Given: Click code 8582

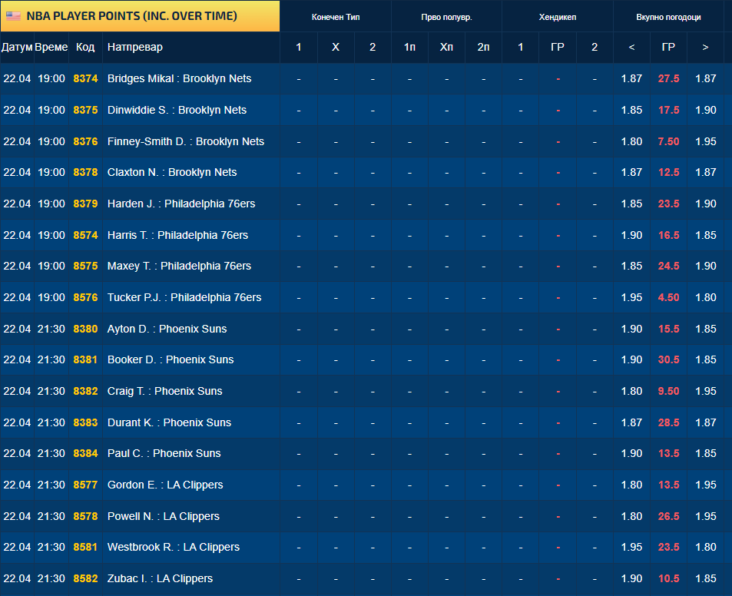Looking at the screenshot, I should [x=85, y=578].
